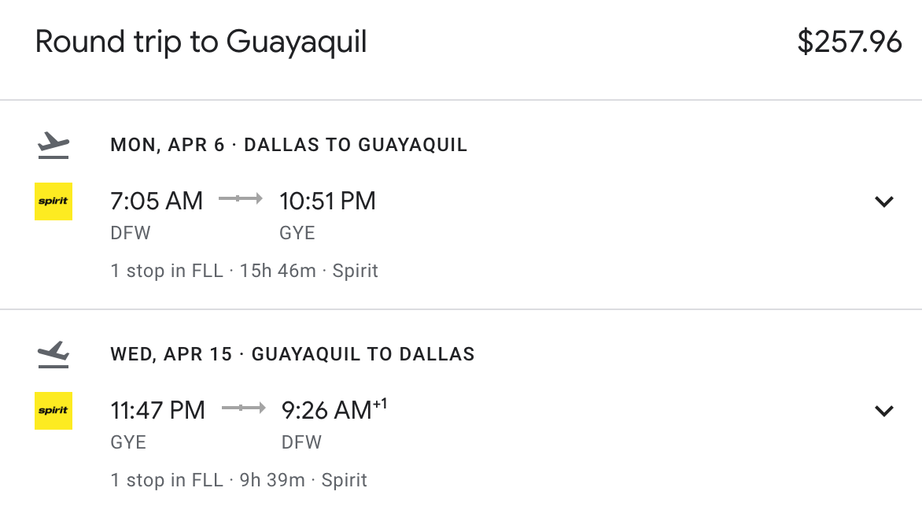Click the arrow between 7:05 AM and 10:51 PM
Screen dimensions: 922x510
(x=241, y=200)
